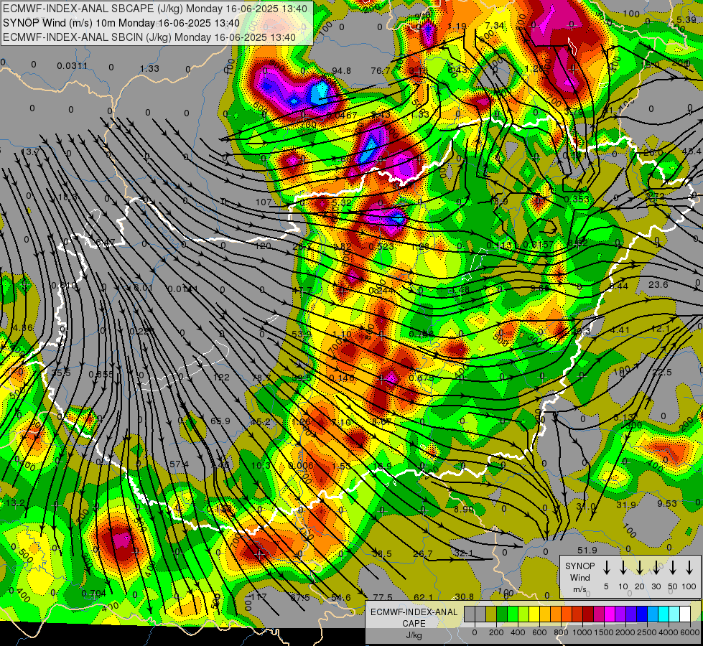
Task: Click the 1500 tick label in CAPE scale
Action: pos(604,632)
